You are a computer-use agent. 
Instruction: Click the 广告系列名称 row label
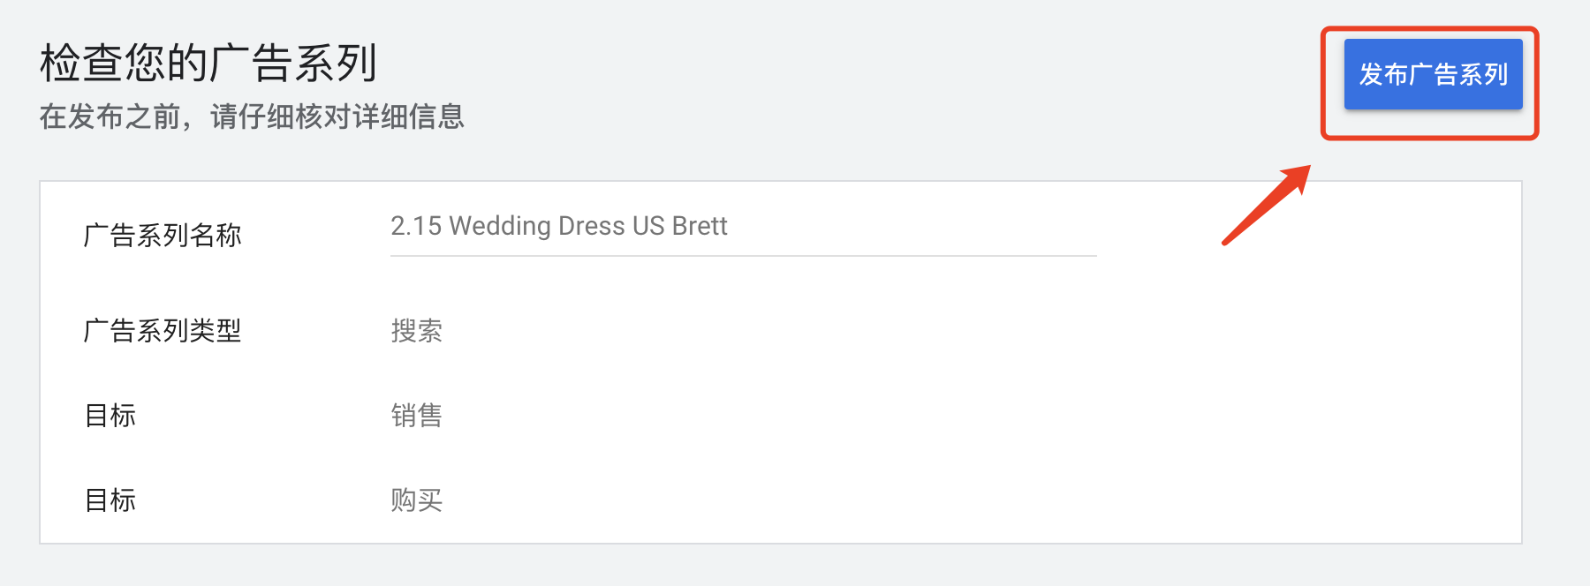pyautogui.click(x=163, y=235)
